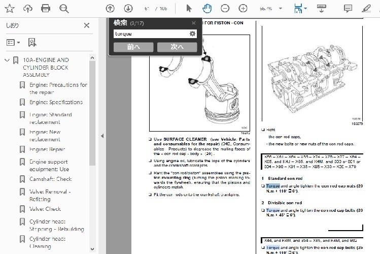Click the magnifier search icon

[64, 9]
